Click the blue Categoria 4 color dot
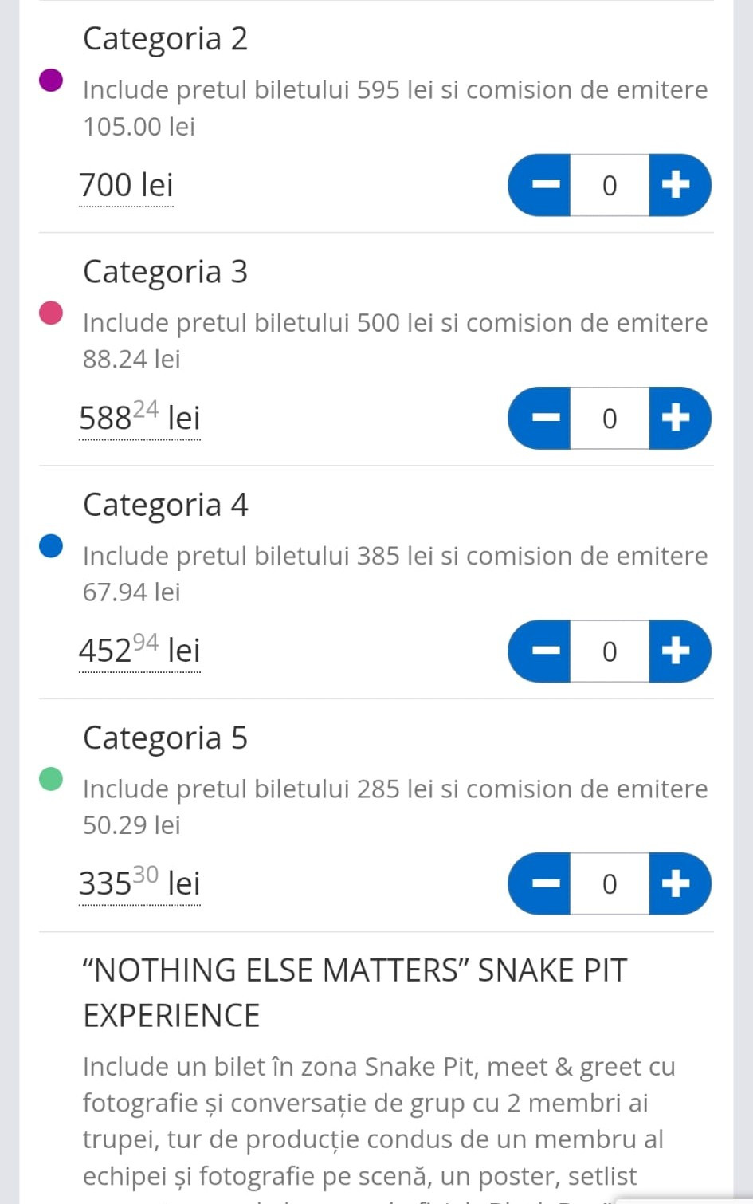 51,546
